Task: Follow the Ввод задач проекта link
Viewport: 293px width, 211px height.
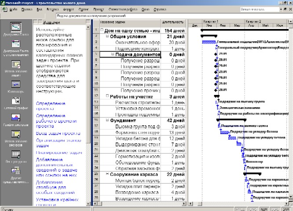Action: (58, 133)
